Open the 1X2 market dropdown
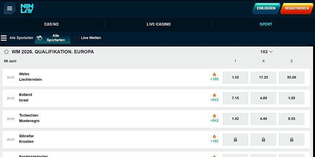The image size is (315, 157). (267, 52)
